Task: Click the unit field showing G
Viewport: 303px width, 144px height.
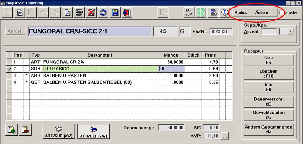Action: (185, 31)
